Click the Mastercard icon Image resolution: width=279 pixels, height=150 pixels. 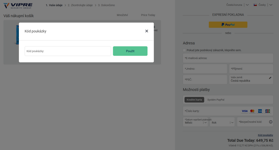point(252,111)
